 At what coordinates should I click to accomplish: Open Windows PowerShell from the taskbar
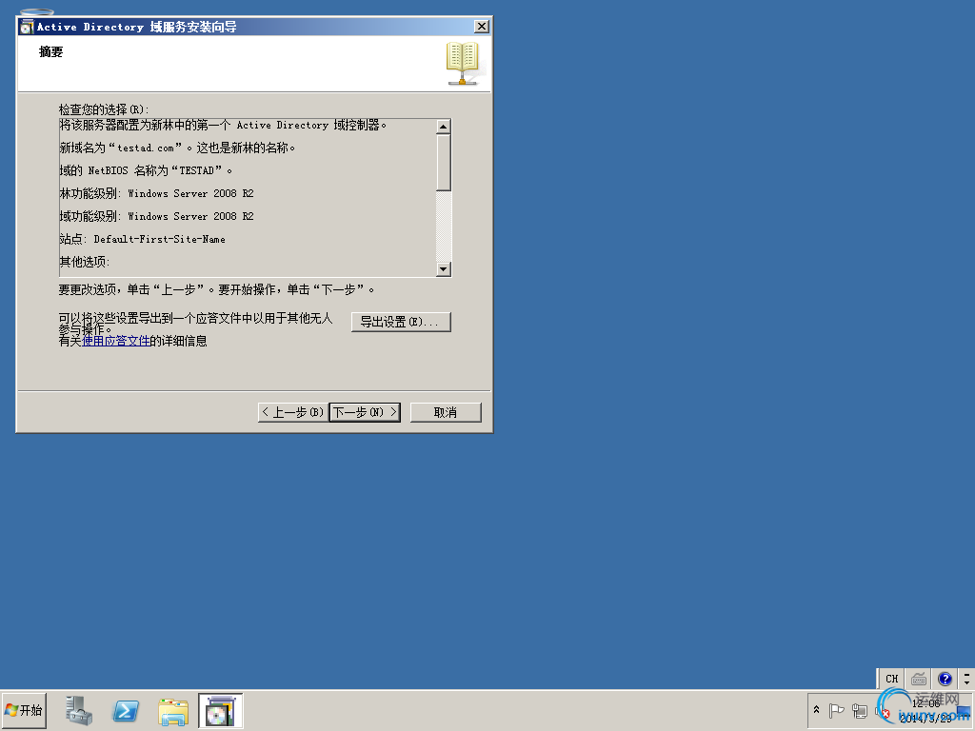[126, 710]
